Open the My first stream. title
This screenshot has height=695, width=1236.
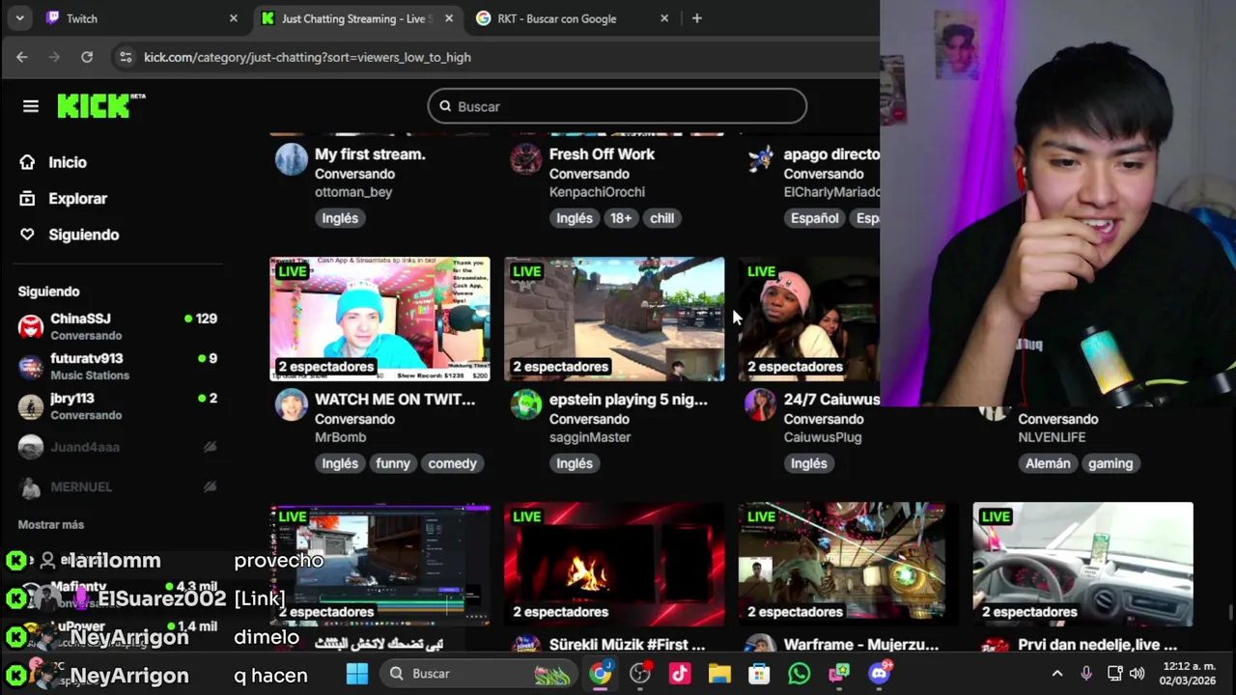pos(370,154)
